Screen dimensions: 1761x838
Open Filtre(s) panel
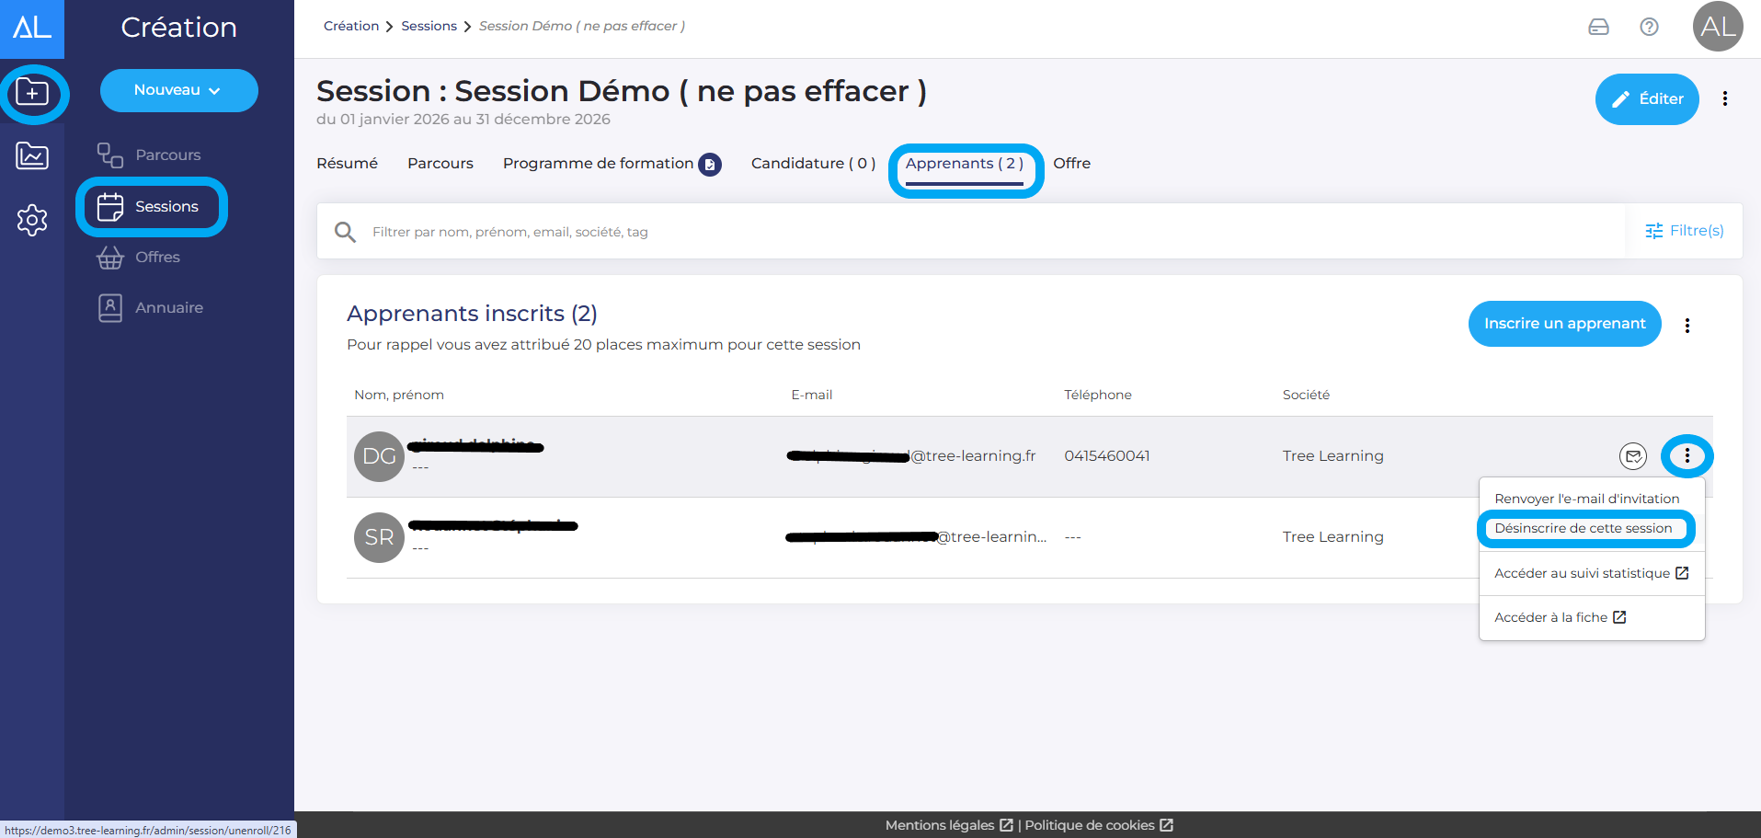pyautogui.click(x=1684, y=231)
